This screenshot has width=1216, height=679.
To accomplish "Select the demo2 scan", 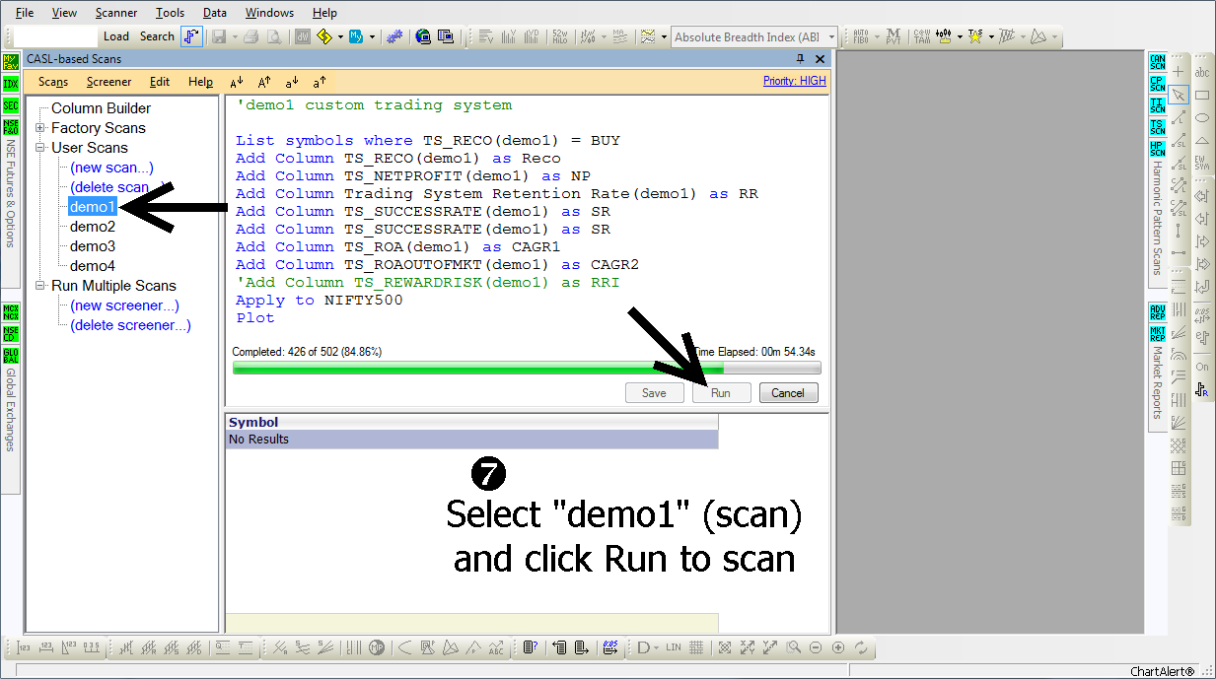I will point(93,227).
